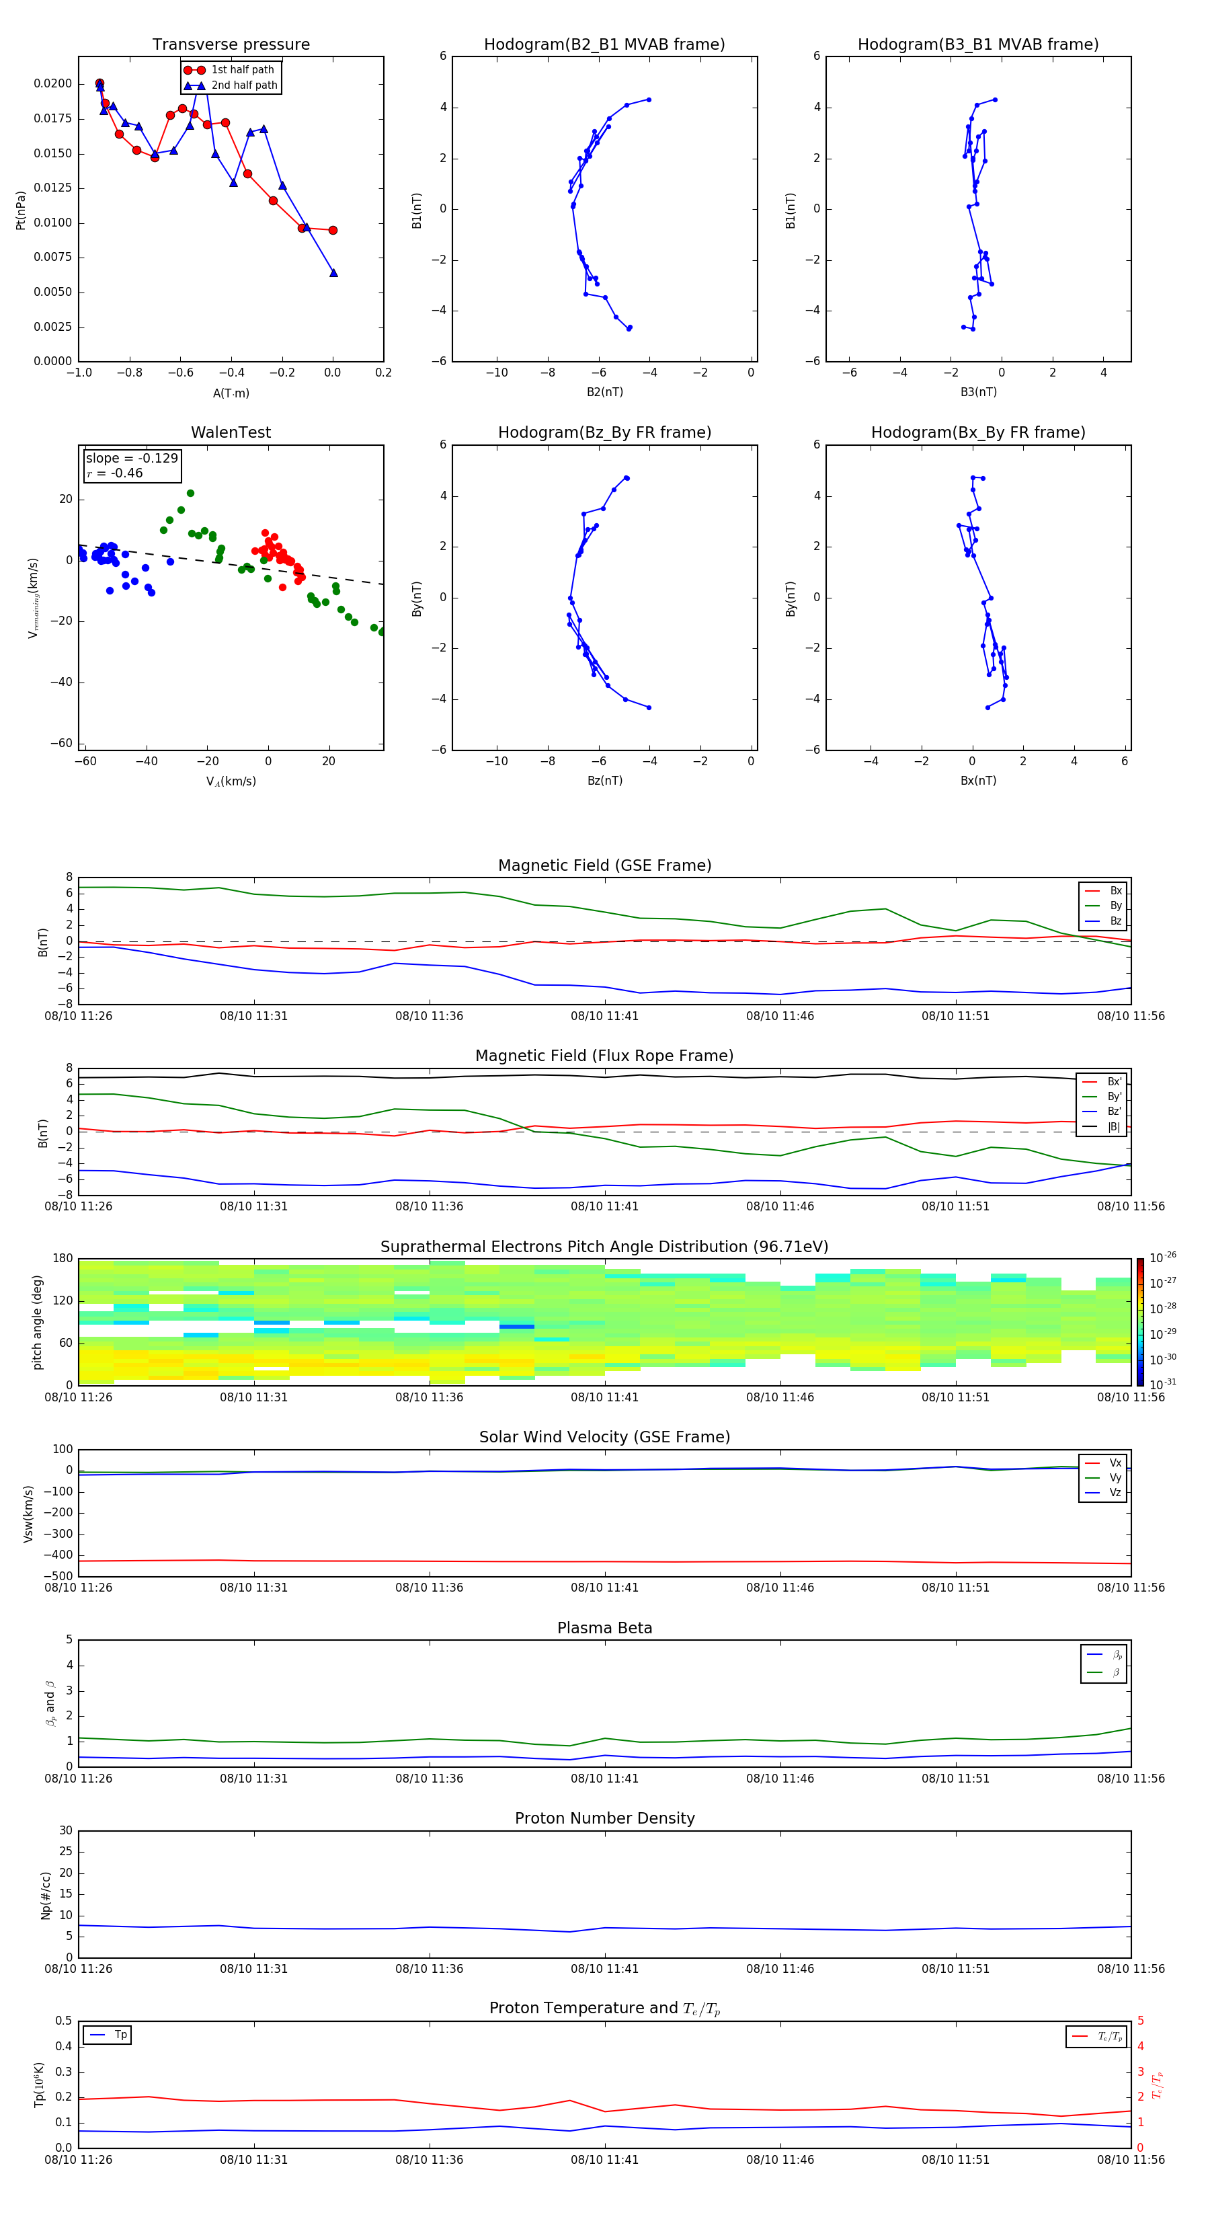Screen dimensions: 1210x2219
Task: Select Vx in the velocity legend
Action: click(1103, 1463)
